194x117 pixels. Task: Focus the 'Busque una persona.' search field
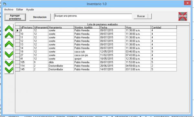(93, 16)
